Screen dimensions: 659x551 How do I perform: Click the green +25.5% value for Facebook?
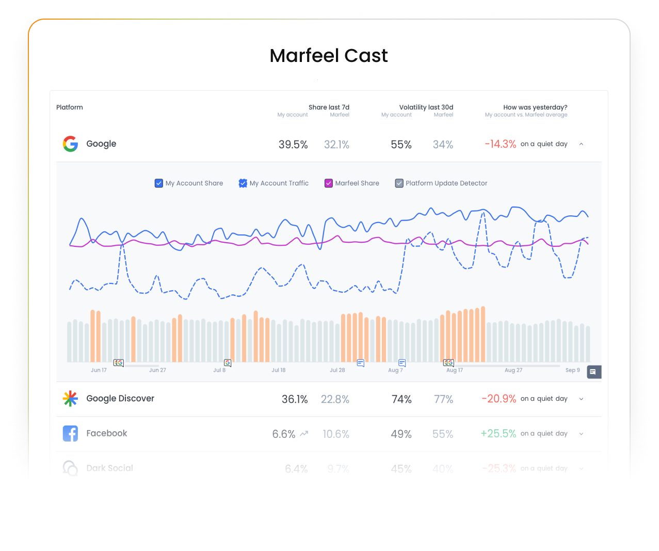498,433
